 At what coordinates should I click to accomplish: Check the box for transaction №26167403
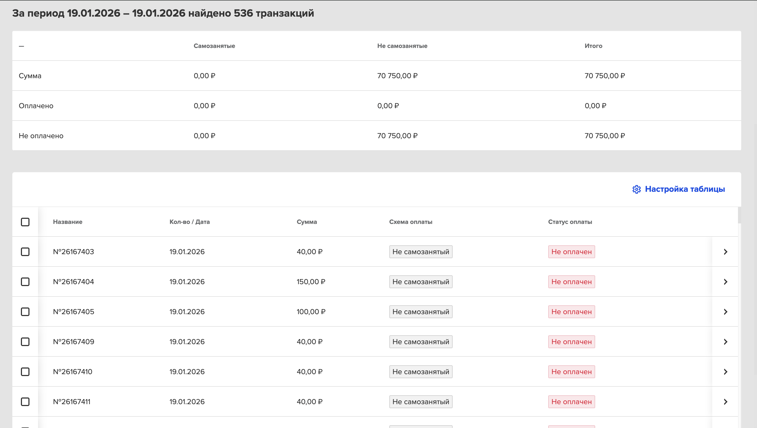click(x=25, y=252)
